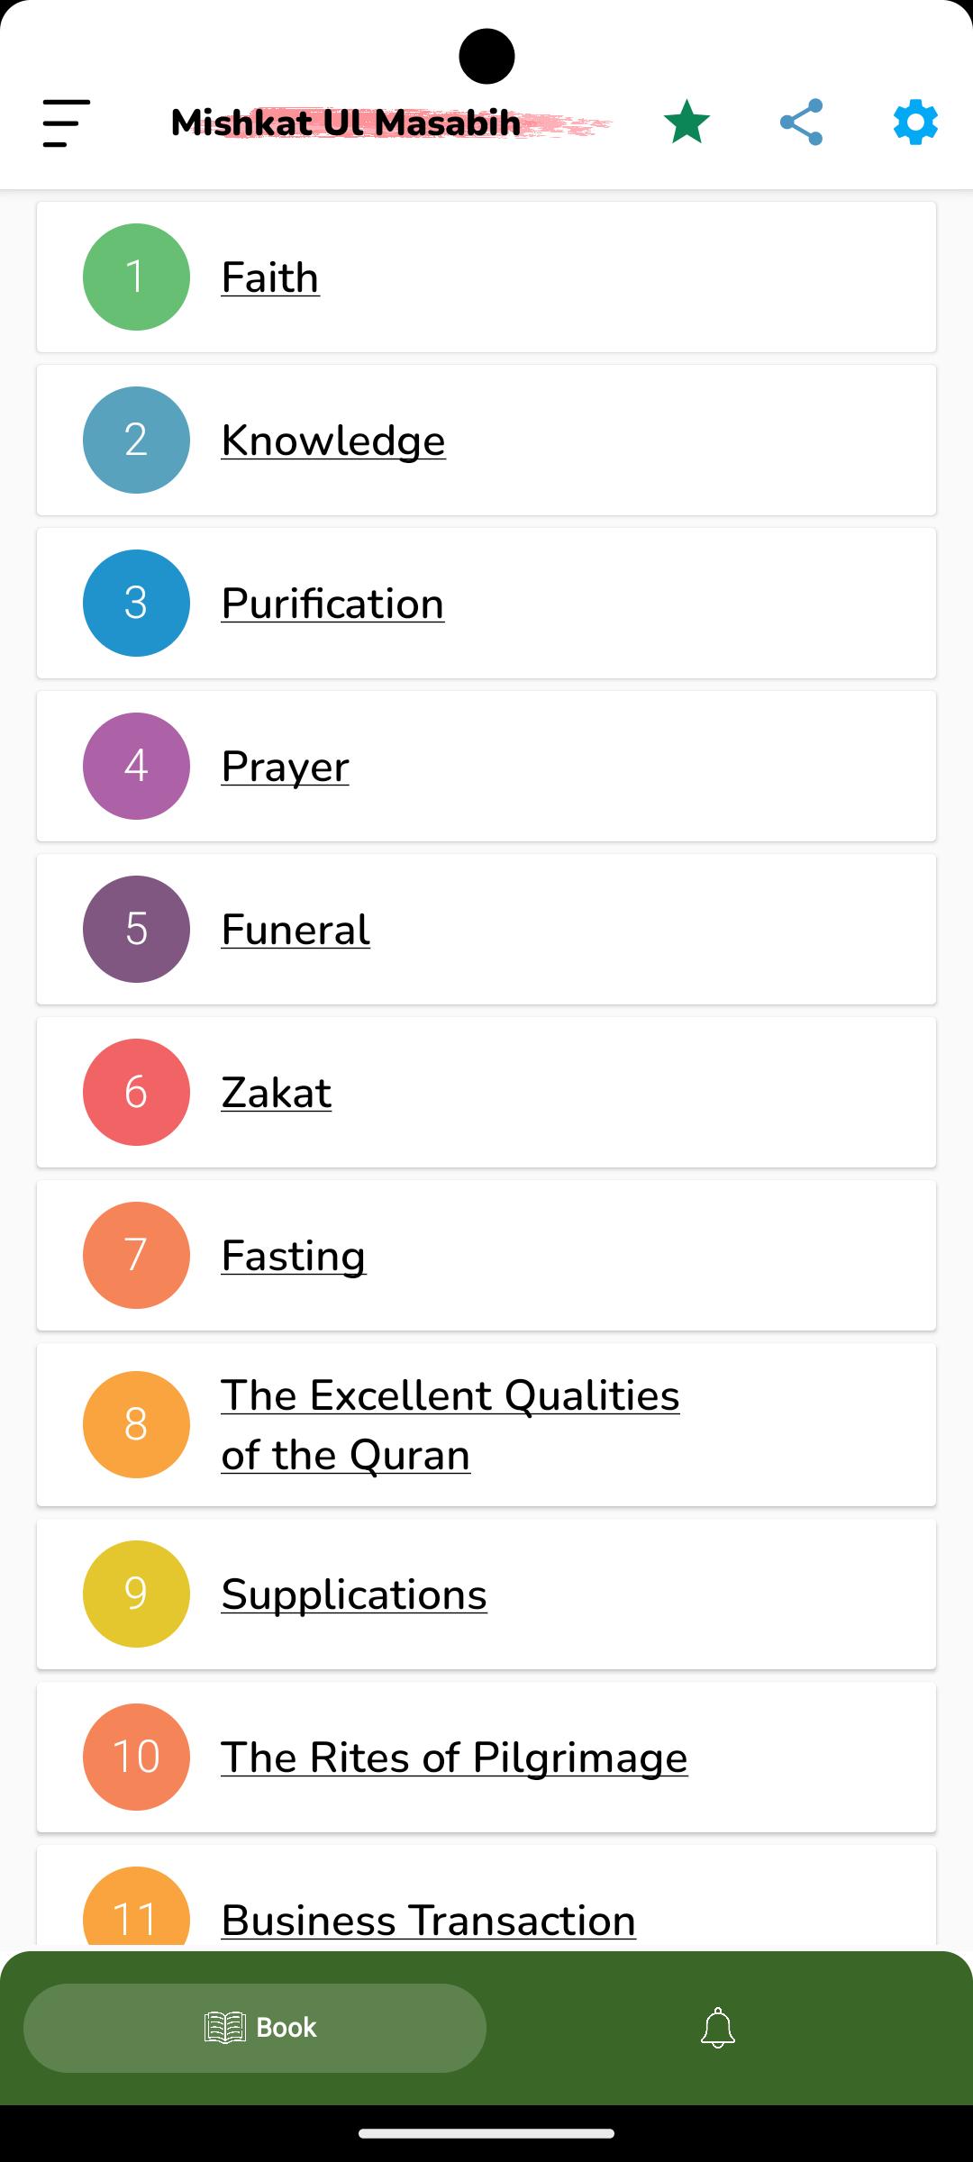The image size is (973, 2162).
Task: Open The Excellent Qualities of the Quran
Action: (450, 1425)
